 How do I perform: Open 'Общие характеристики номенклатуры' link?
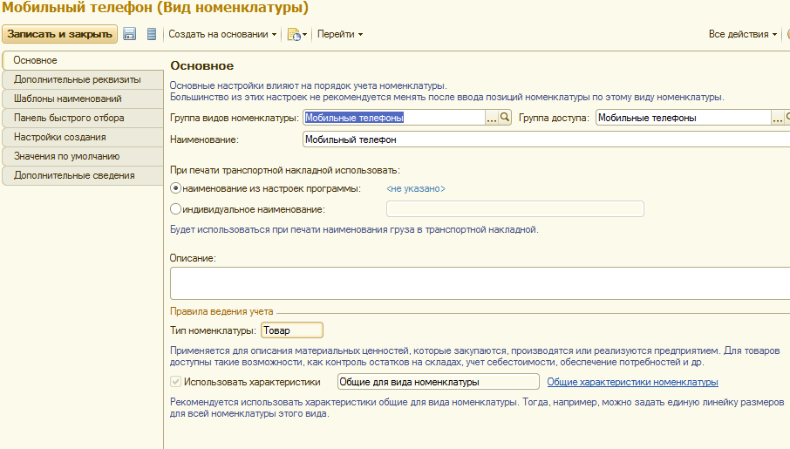[632, 382]
